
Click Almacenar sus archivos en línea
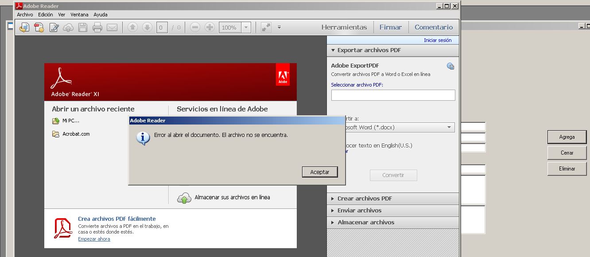tap(232, 197)
